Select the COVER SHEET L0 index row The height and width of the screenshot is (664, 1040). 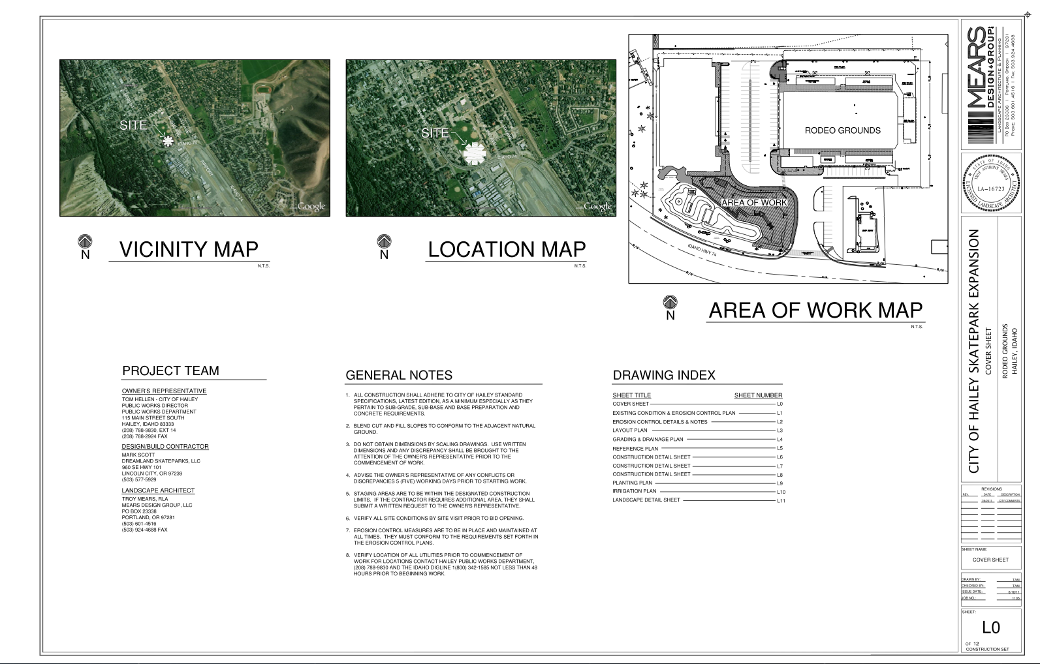697,404
